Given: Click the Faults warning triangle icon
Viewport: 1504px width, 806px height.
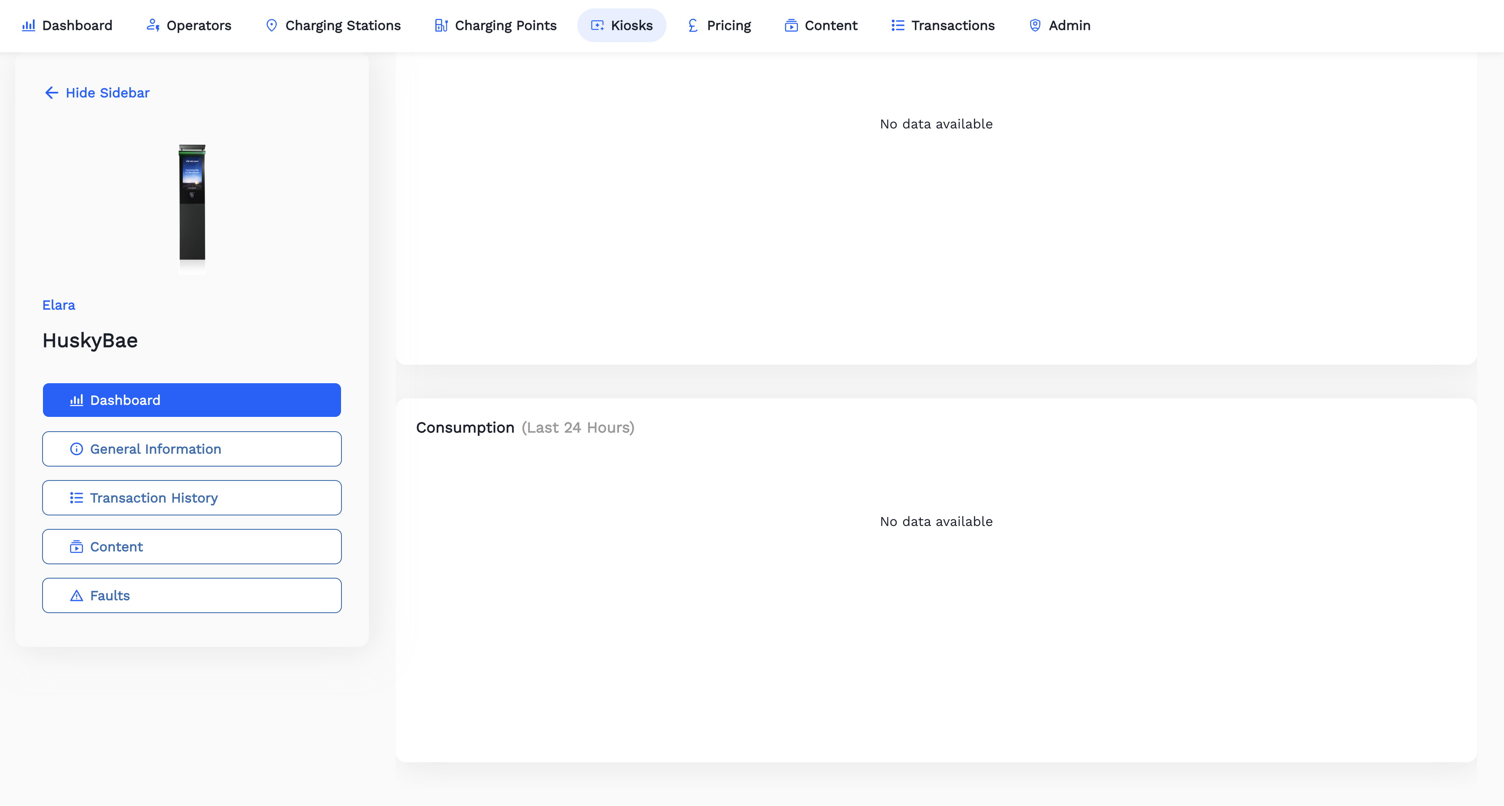Looking at the screenshot, I should 77,596.
